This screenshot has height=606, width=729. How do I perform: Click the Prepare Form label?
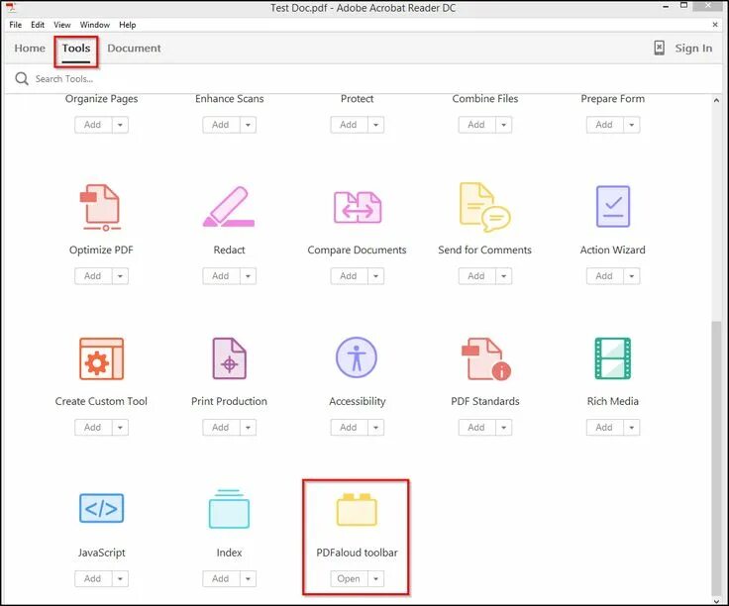coord(613,98)
